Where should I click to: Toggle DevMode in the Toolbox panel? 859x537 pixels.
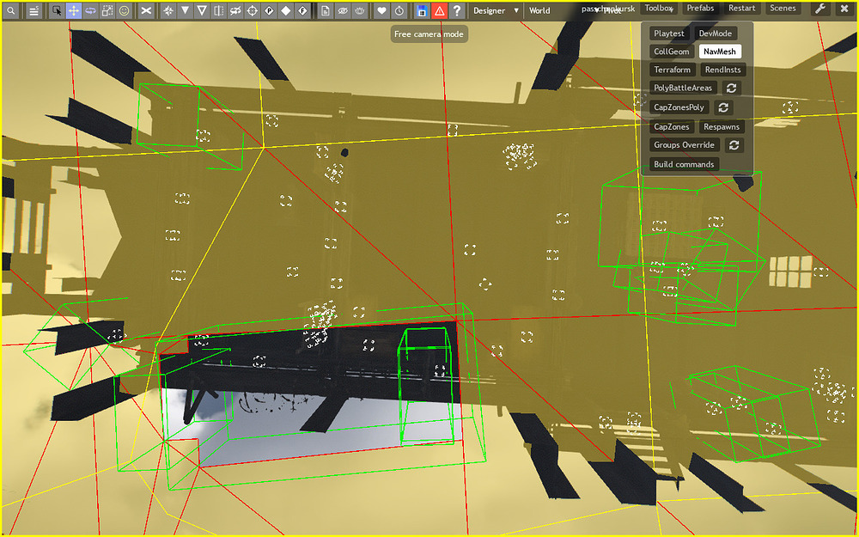(x=715, y=34)
